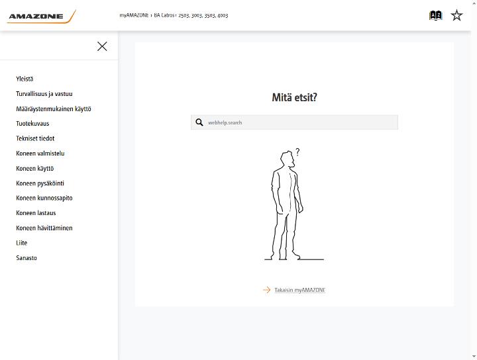The width and height of the screenshot is (477, 360).
Task: Focus the webhelp.search input field
Action: pos(294,122)
